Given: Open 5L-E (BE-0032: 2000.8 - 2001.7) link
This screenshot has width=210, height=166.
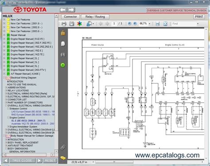Looking at the screenshot, I should tap(28, 120).
